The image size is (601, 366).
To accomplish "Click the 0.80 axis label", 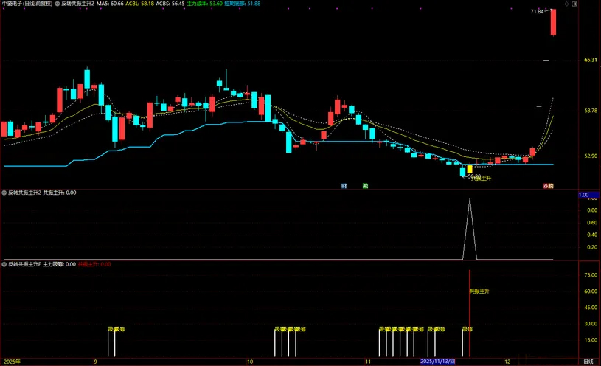I will [x=592, y=210].
